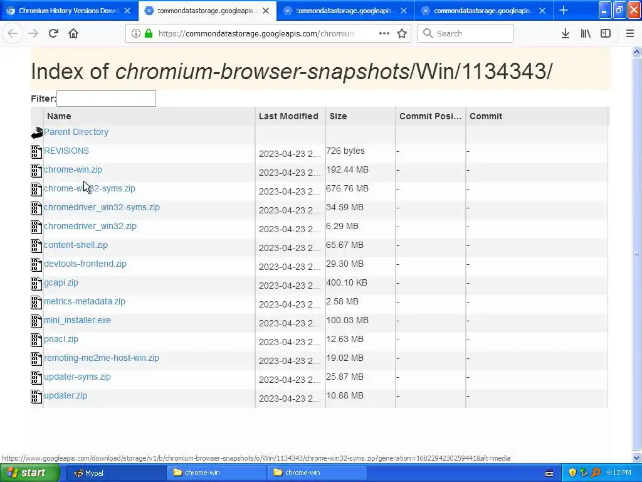Click the page scrollbar up arrow
The width and height of the screenshot is (642, 482).
pos(637,51)
